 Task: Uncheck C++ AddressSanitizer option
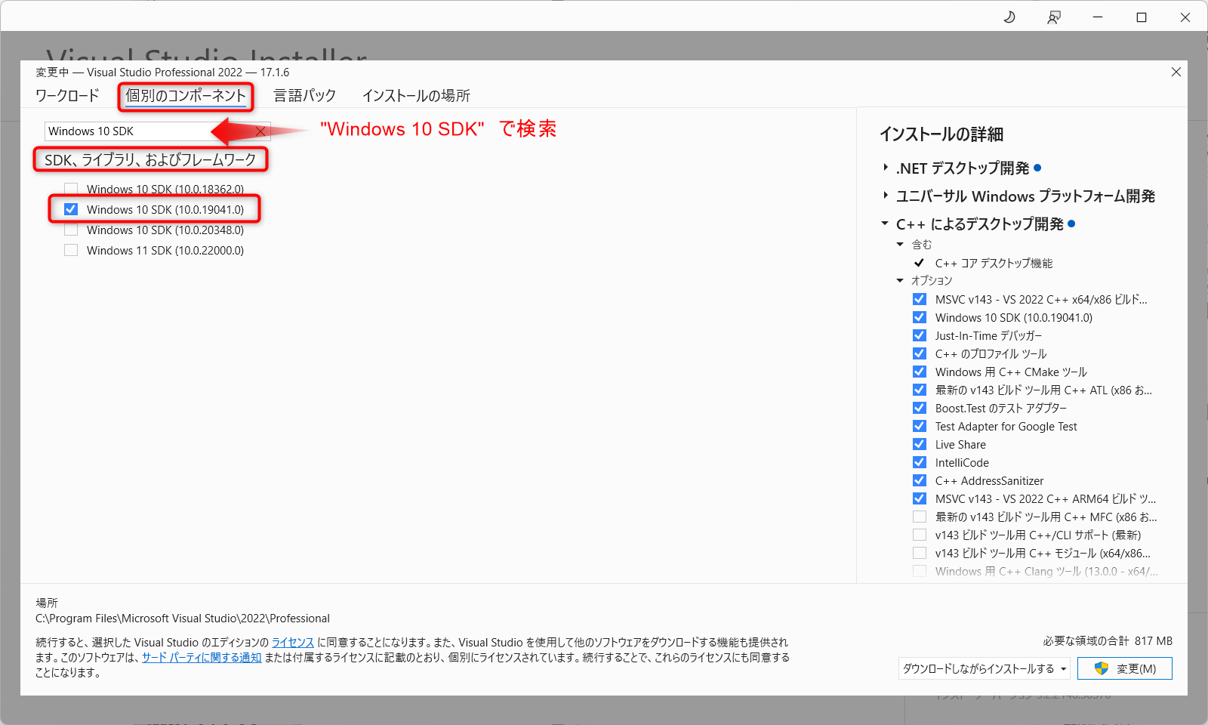click(x=920, y=480)
